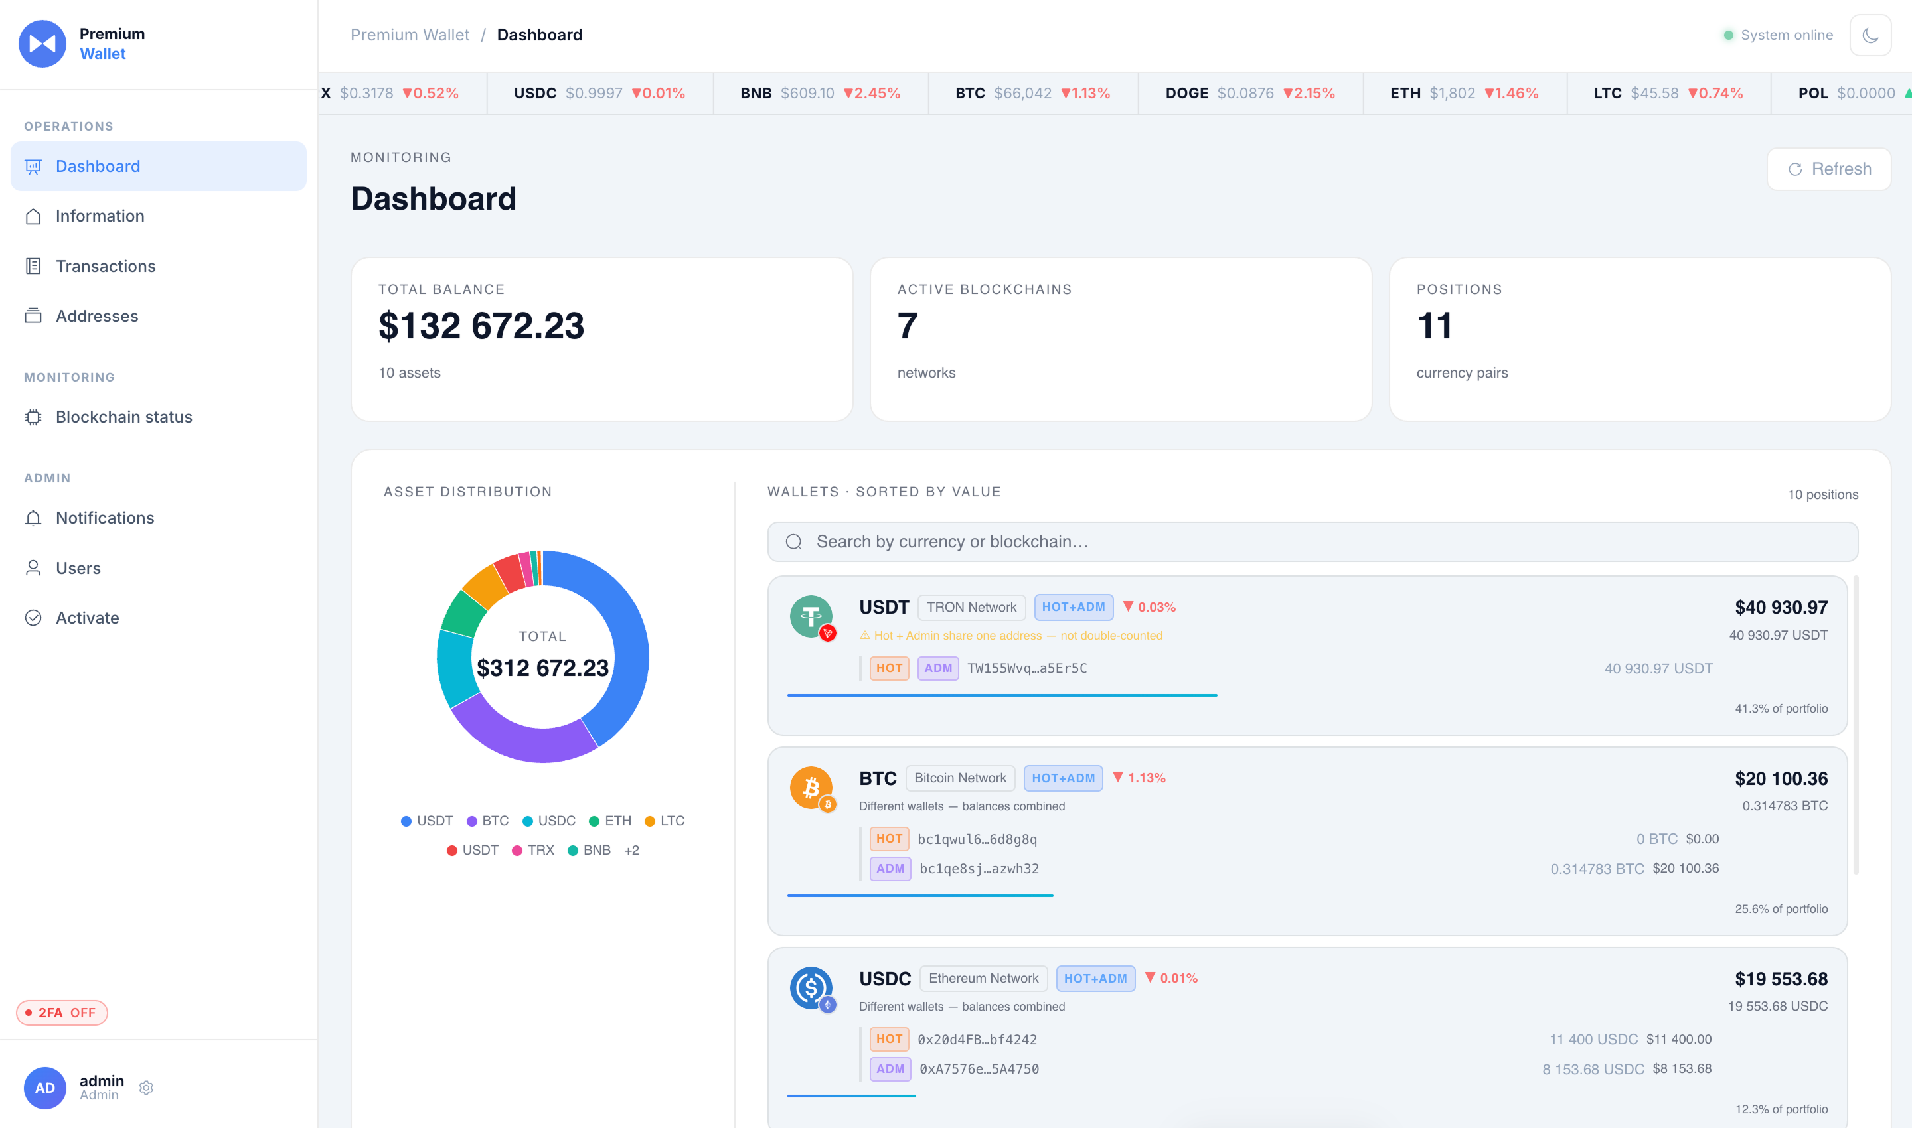Click the BNB legend entry
Image resolution: width=1912 pixels, height=1128 pixels.
click(x=590, y=850)
